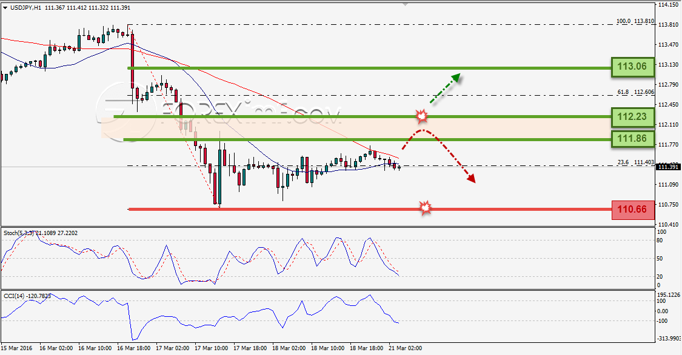Click price axis value 112.450

tap(669, 105)
